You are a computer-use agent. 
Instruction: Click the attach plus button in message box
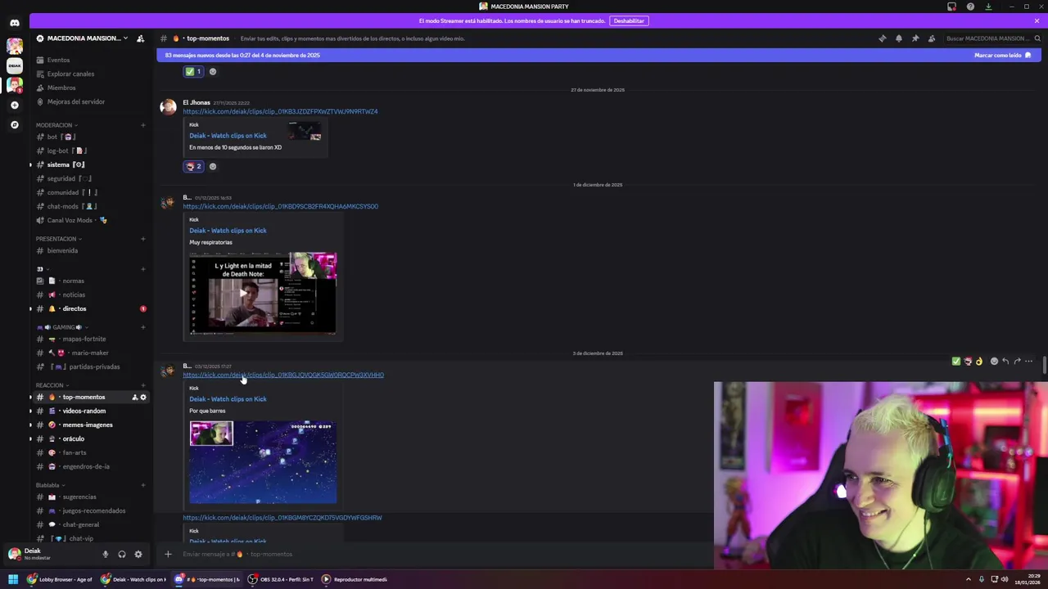coord(168,554)
